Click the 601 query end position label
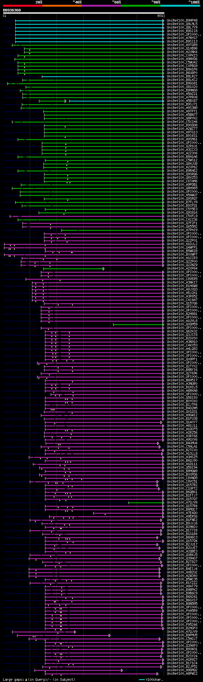 160,16
